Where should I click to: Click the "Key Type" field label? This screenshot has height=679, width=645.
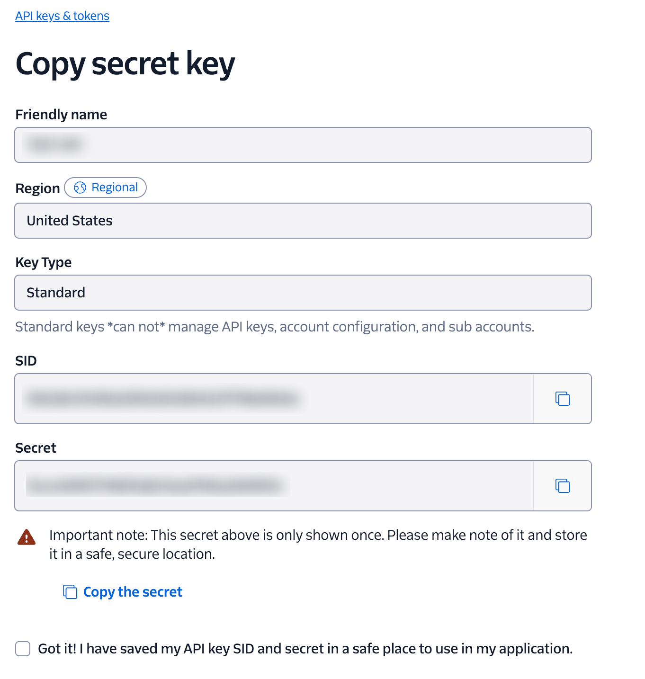pos(44,262)
